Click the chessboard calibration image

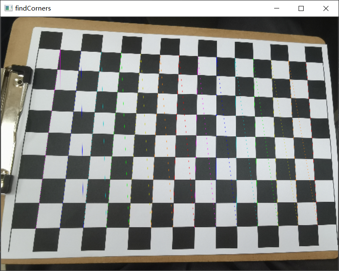[x=169, y=144]
